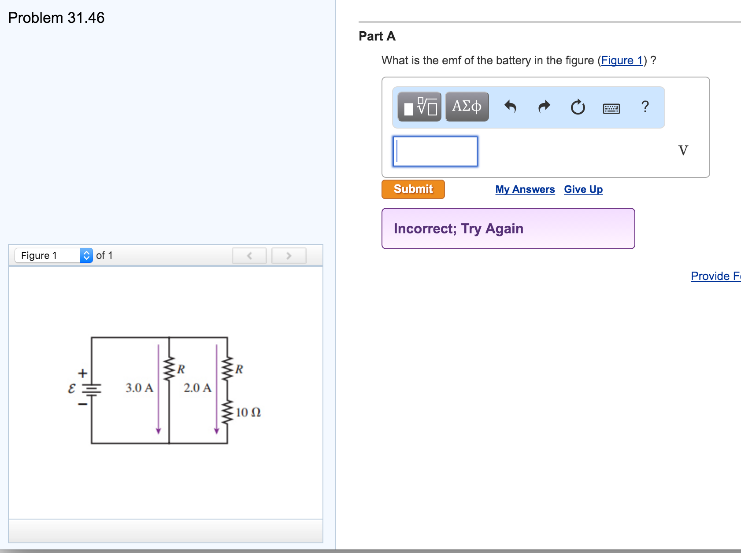The height and width of the screenshot is (553, 741).
Task: Click inside the answer input box
Action: tap(434, 151)
